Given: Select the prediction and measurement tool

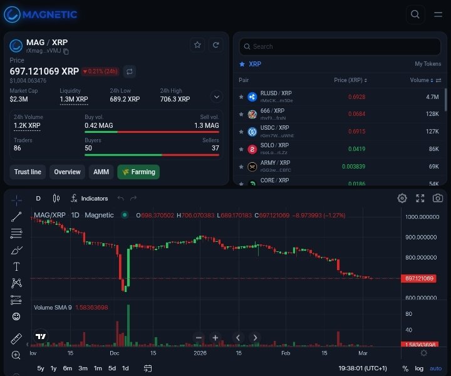Looking at the screenshot, I should point(16,300).
